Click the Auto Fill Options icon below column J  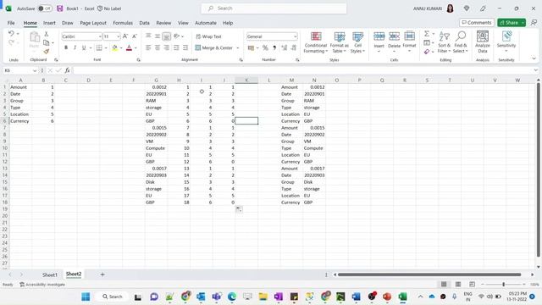click(x=239, y=209)
